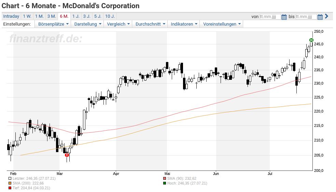Select the 1 W. time range tab
This screenshot has width=336, height=192.
(27, 16)
